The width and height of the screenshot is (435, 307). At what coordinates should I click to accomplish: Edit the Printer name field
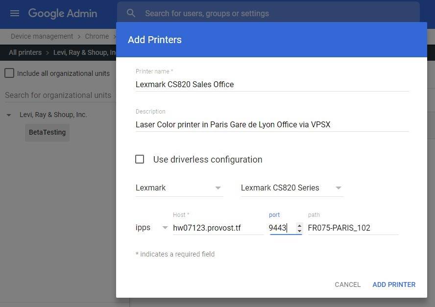pyautogui.click(x=272, y=84)
